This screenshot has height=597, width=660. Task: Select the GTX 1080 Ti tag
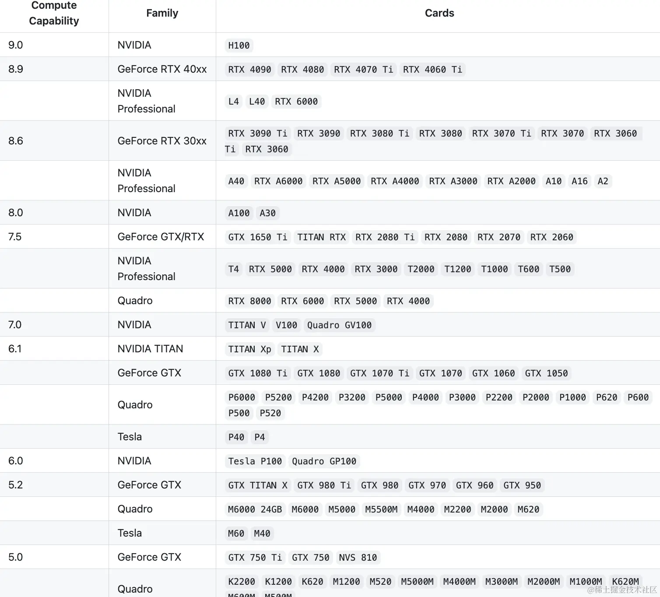257,373
